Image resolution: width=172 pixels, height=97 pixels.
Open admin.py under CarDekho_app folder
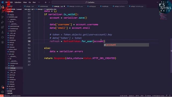pyautogui.click(x=12, y=36)
